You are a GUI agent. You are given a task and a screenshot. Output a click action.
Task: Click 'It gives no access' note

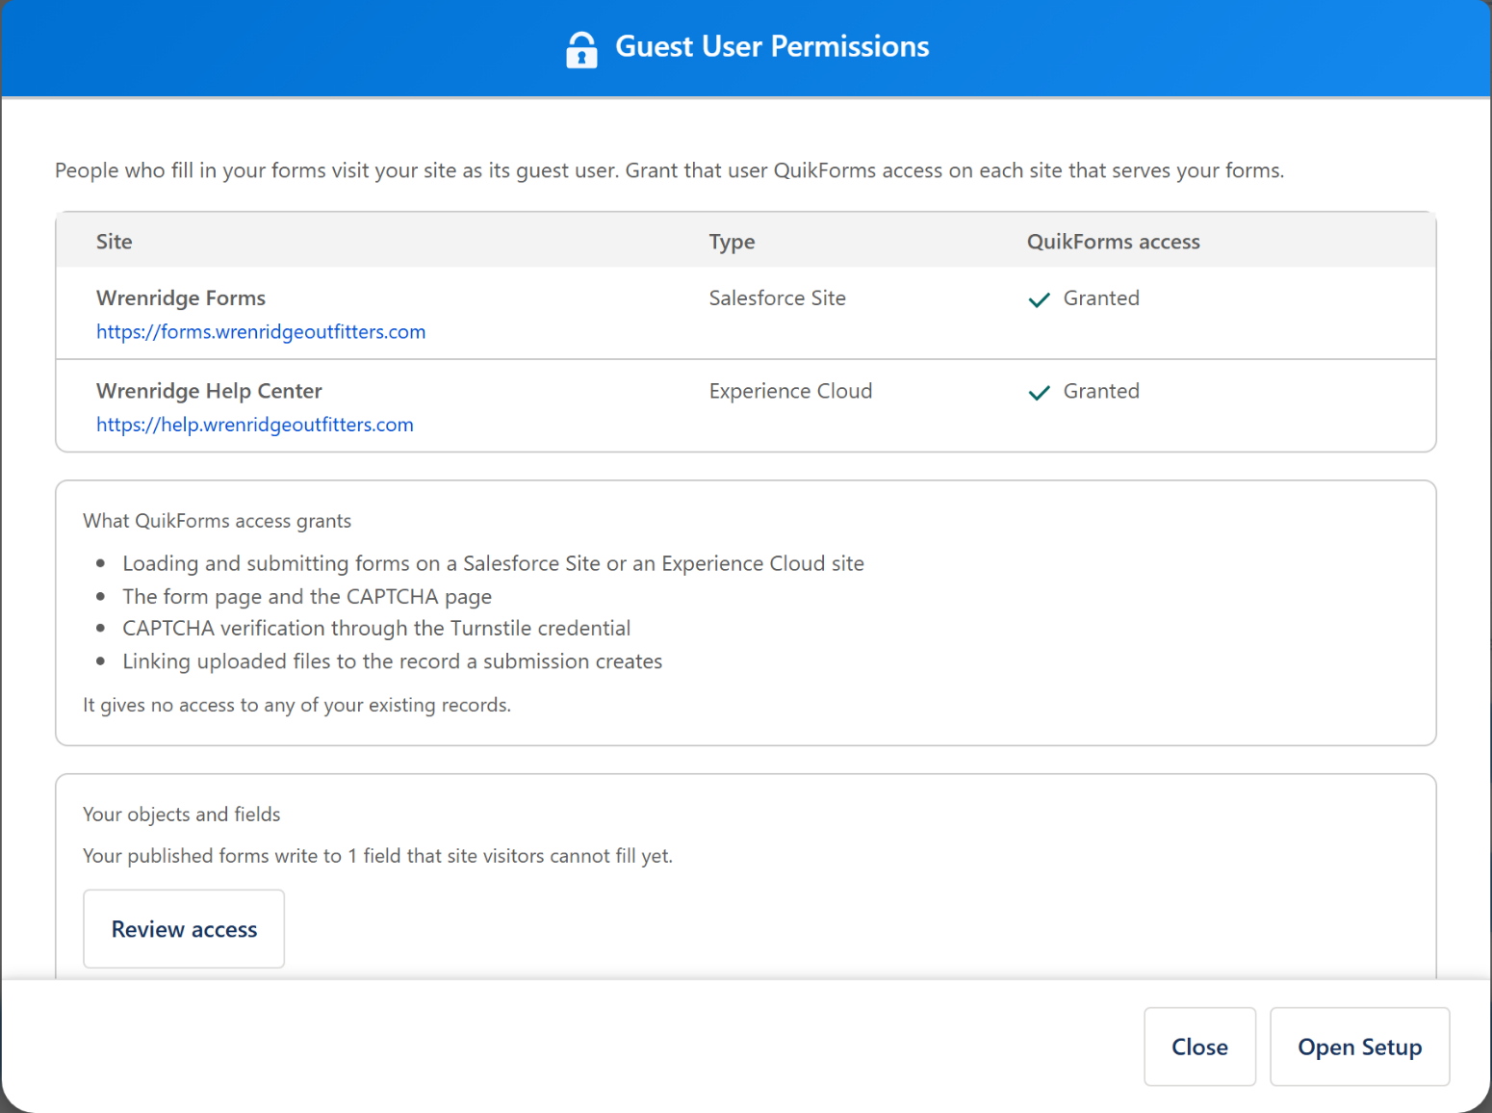click(x=296, y=705)
